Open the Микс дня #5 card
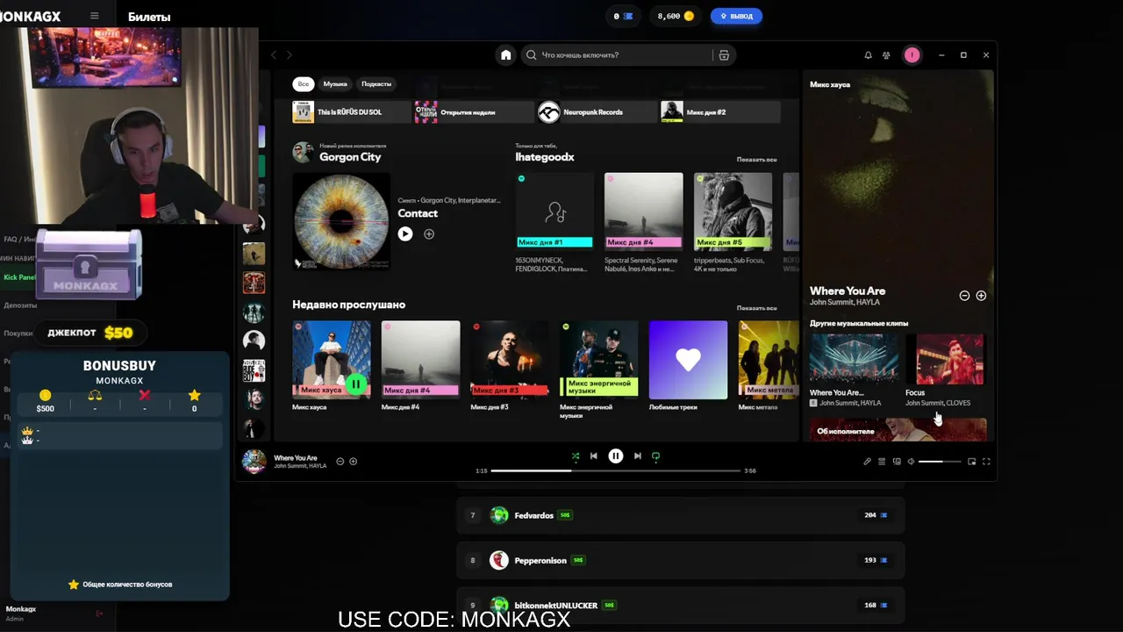Viewport: 1123px width, 632px height. pyautogui.click(x=733, y=223)
